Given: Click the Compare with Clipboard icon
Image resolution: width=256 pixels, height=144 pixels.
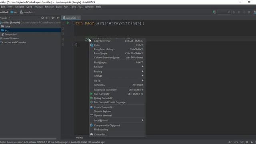Looking at the screenshot, I should coord(92,125).
